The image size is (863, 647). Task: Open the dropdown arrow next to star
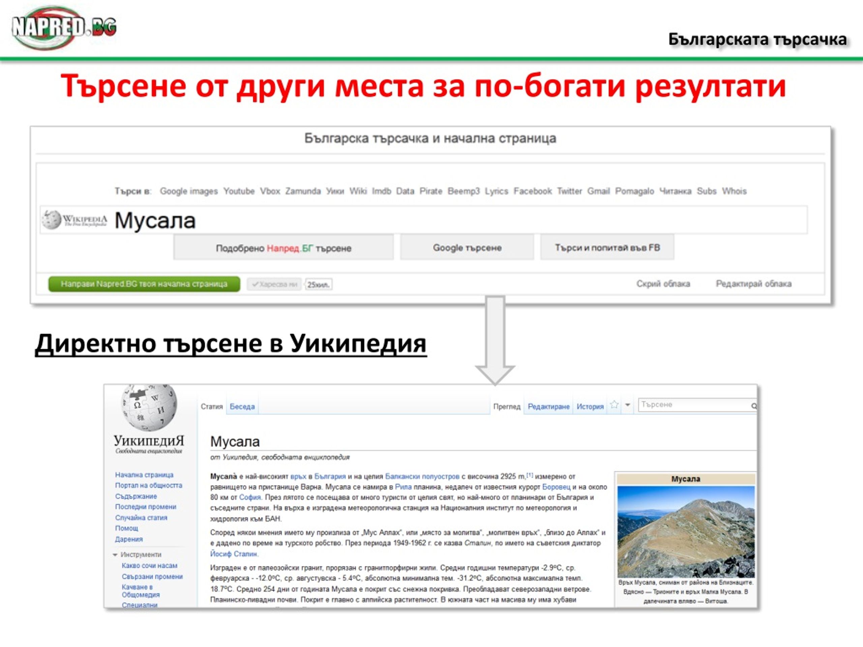[x=627, y=405]
